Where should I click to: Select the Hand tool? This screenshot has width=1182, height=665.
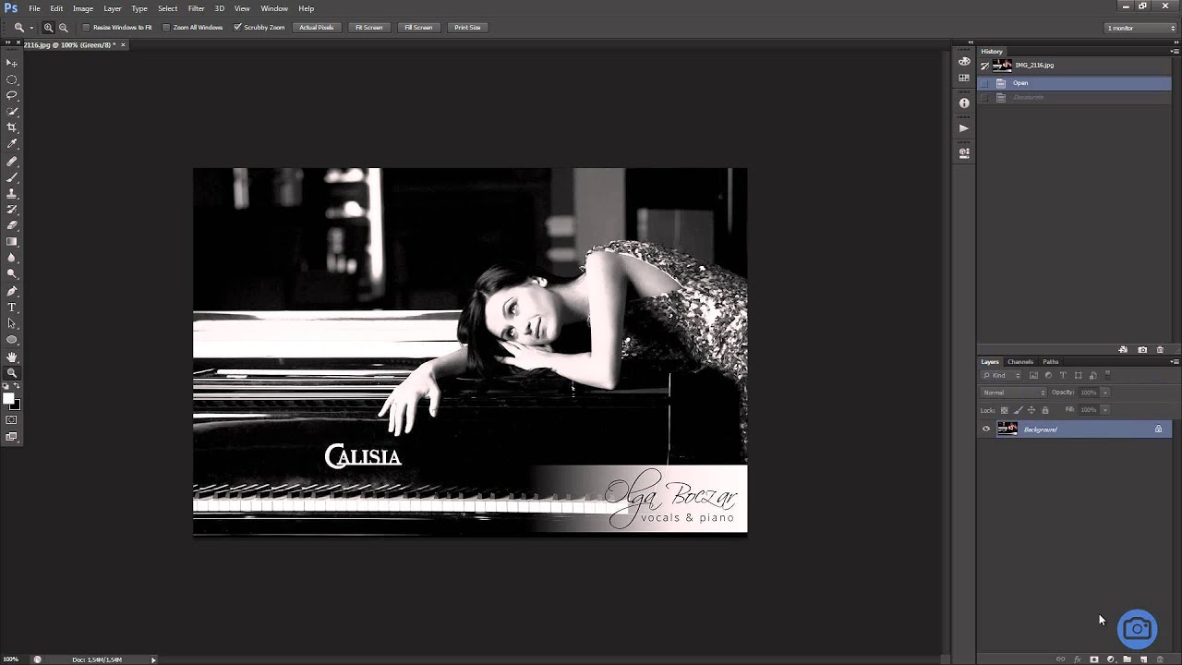point(12,357)
